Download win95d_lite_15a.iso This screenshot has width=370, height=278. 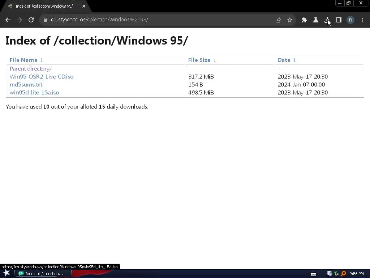tap(34, 92)
